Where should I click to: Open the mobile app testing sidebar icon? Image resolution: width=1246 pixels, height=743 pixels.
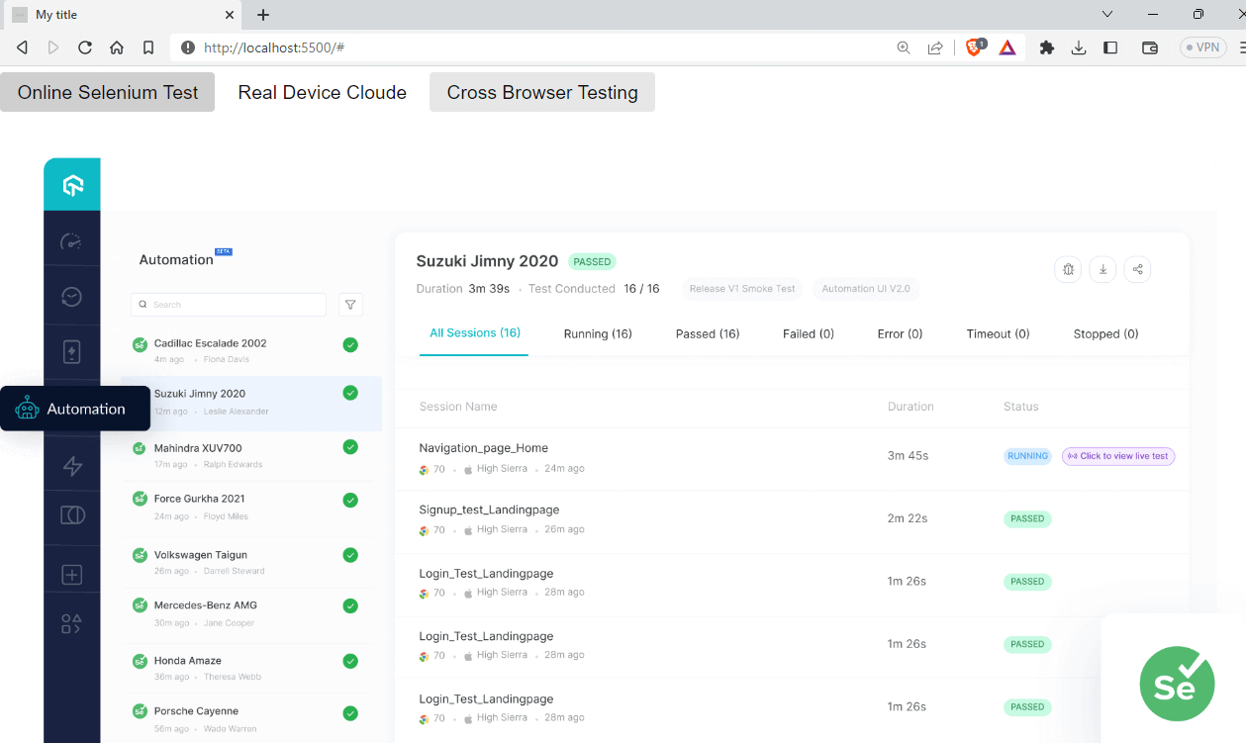pyautogui.click(x=71, y=350)
